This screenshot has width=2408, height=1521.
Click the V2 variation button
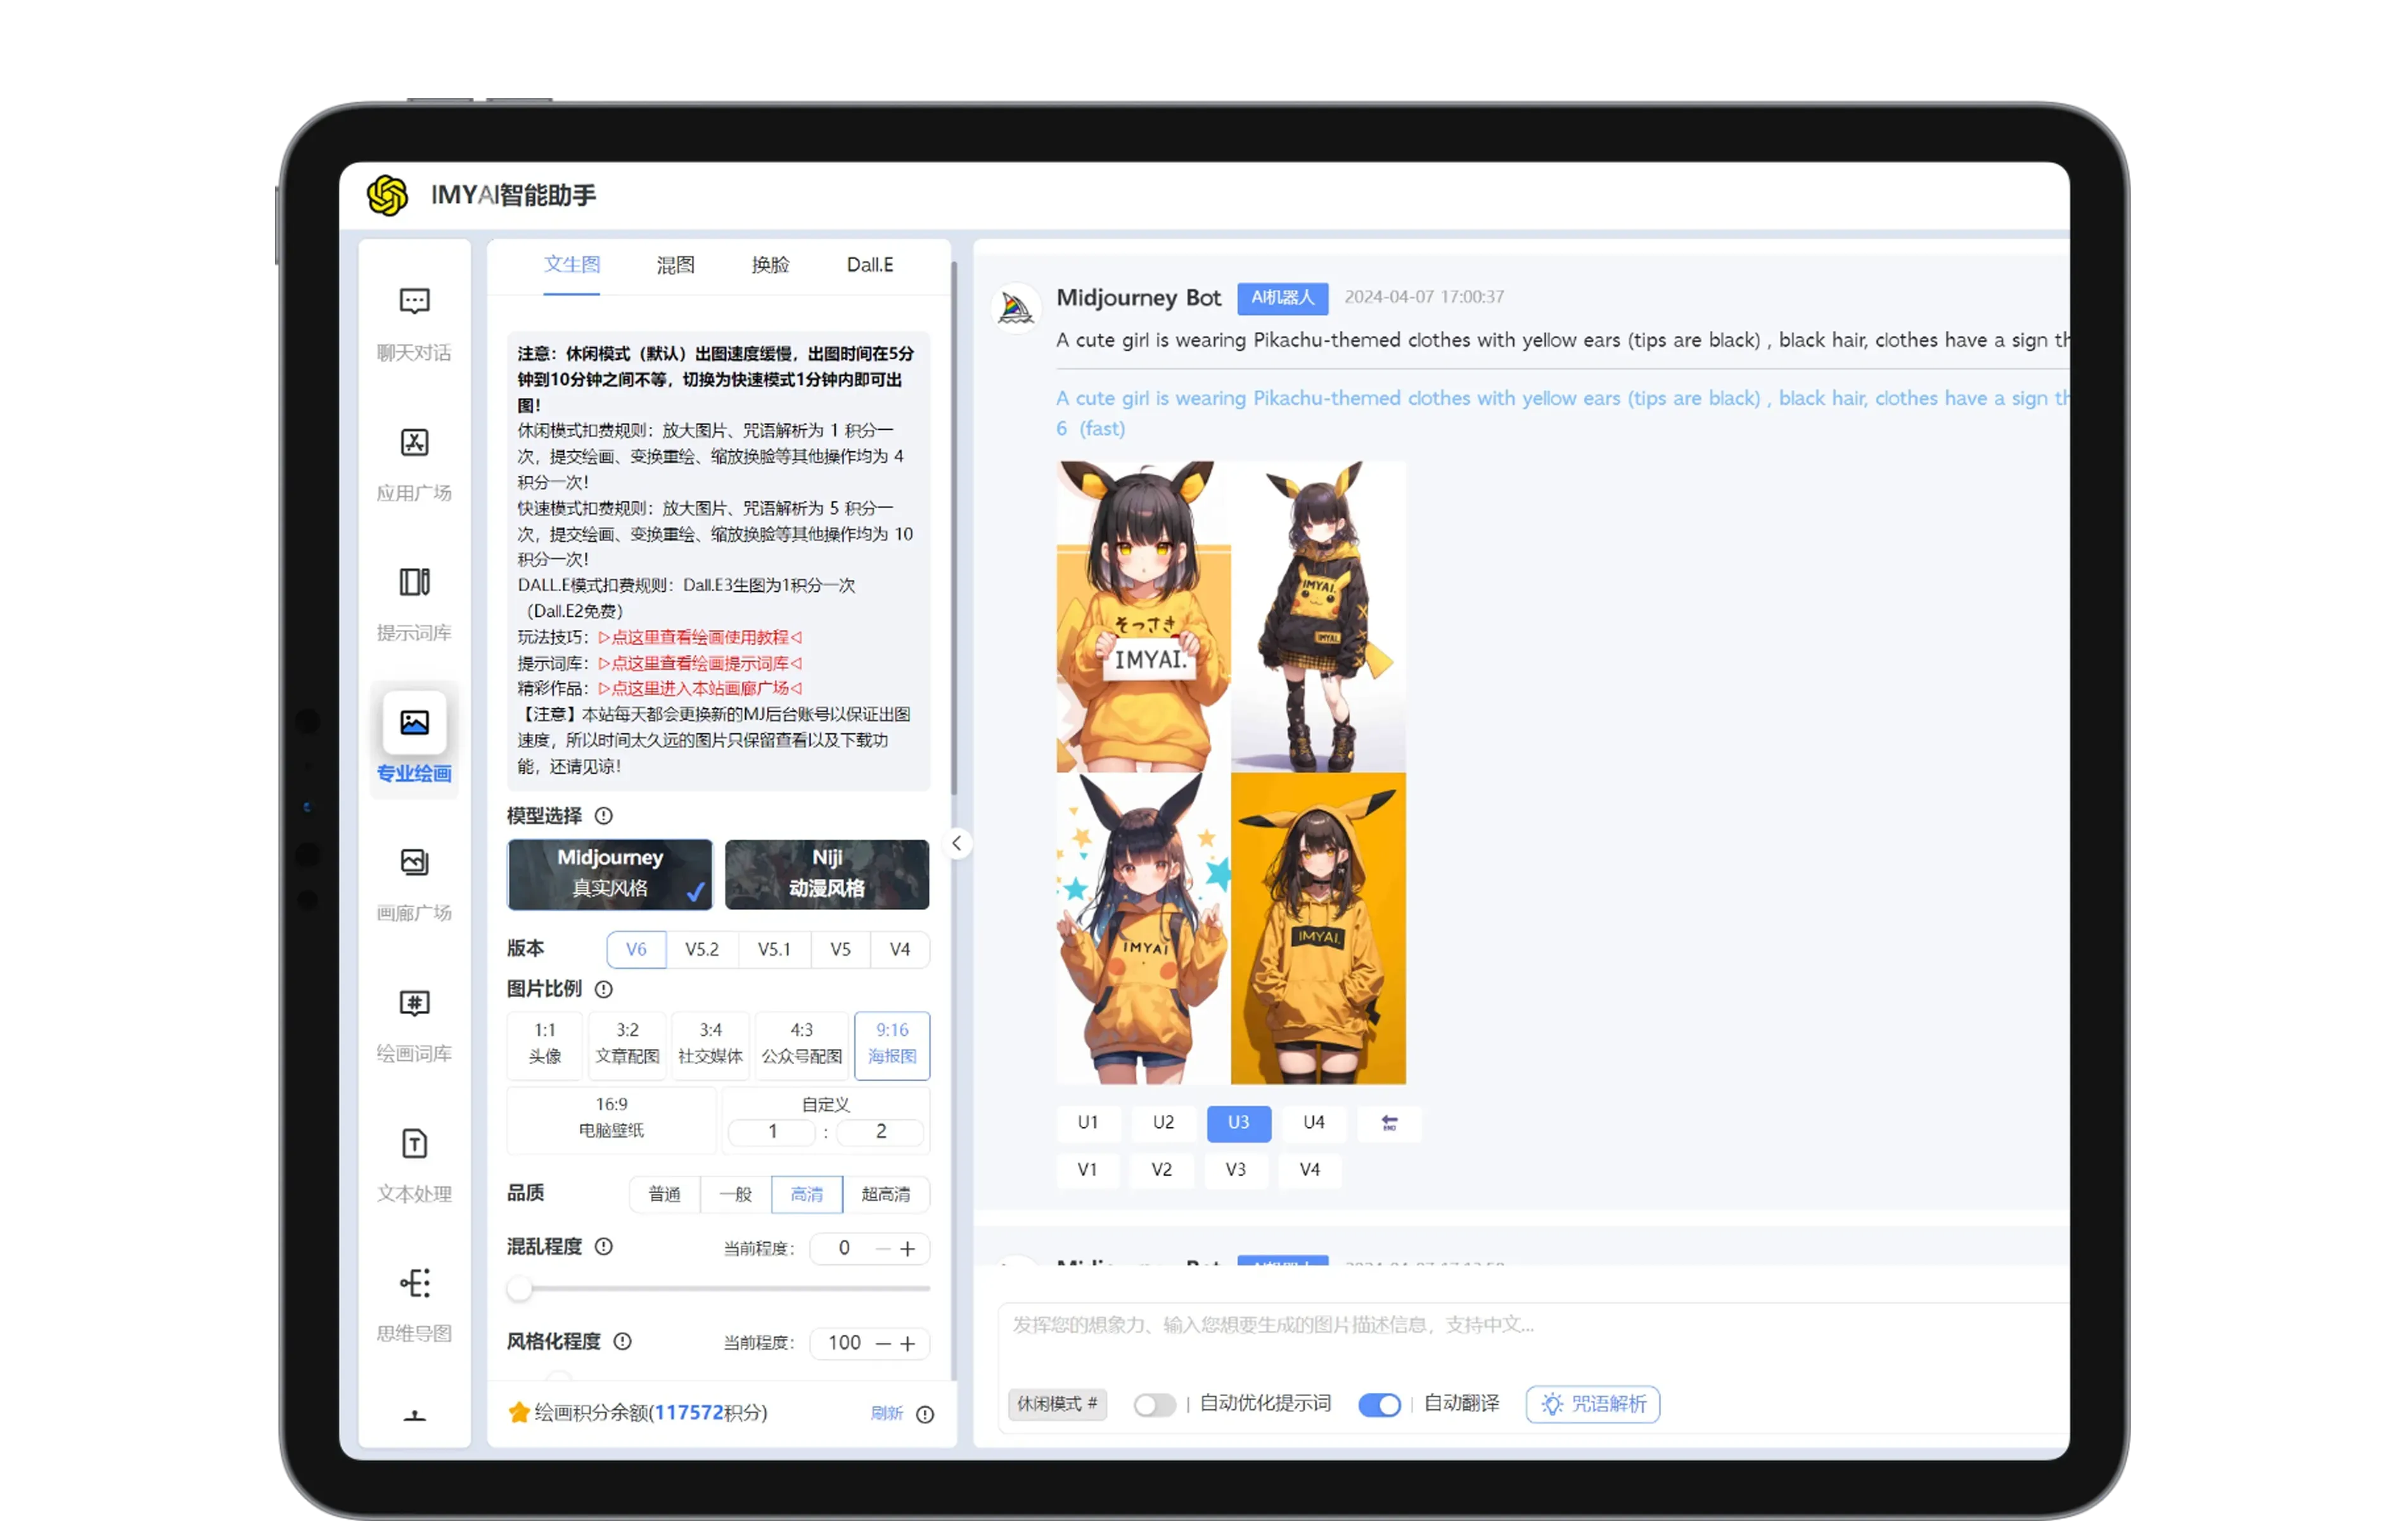[x=1161, y=1170]
